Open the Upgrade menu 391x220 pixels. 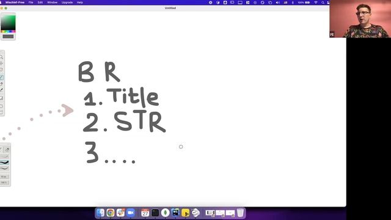point(67,2)
